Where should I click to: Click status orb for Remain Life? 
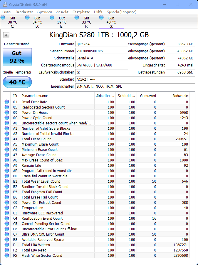coord(7,166)
